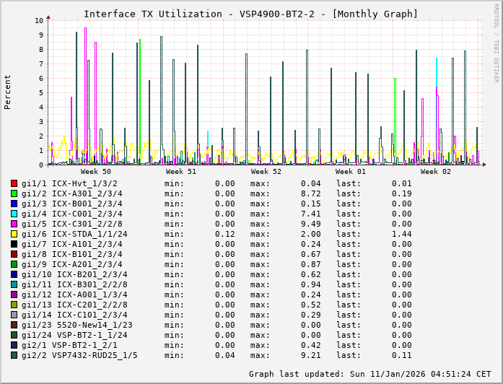The image size is (503, 384).
Task: Click the Graph last updated timestamp
Action: pyautogui.click(x=369, y=374)
